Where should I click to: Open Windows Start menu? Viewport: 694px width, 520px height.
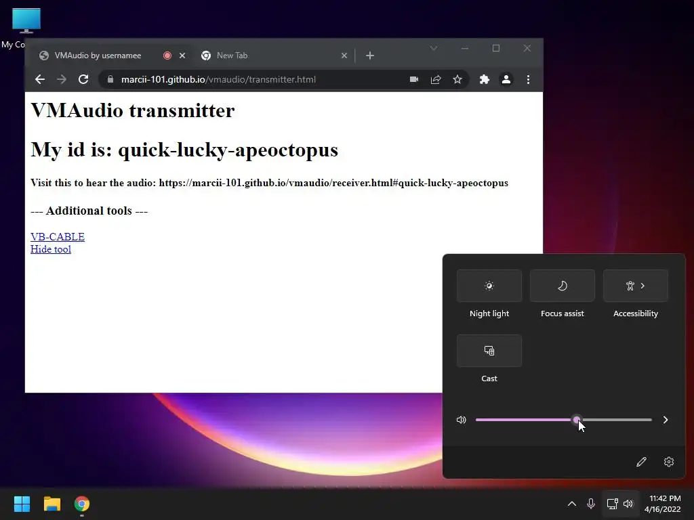tap(22, 504)
